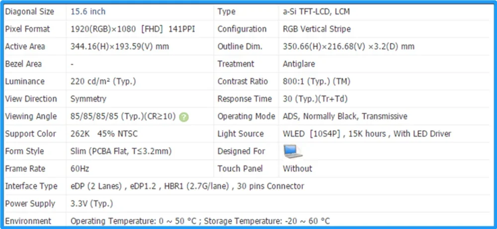The width and height of the screenshot is (497, 229).
Task: Click the eDP interface type description
Action: (x=187, y=186)
